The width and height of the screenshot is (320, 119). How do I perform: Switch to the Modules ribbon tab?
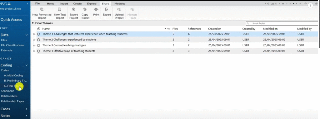point(120,4)
